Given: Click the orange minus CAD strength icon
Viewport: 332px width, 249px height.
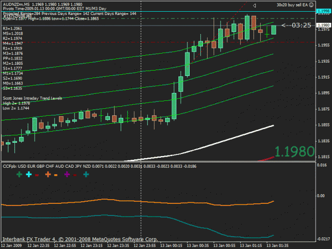Looking at the screenshot, I should (x=56, y=175).
